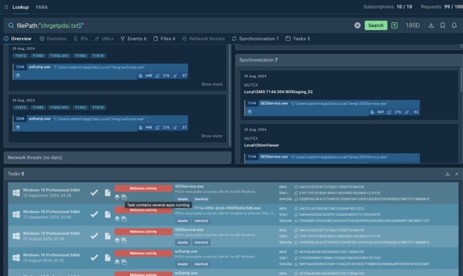Switch to the YARA tab
This screenshot has width=463, height=276.
point(42,7)
